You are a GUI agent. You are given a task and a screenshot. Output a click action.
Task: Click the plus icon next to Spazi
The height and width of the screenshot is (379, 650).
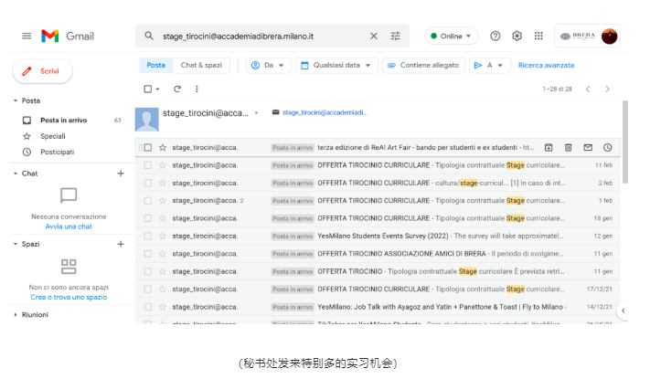tap(121, 244)
